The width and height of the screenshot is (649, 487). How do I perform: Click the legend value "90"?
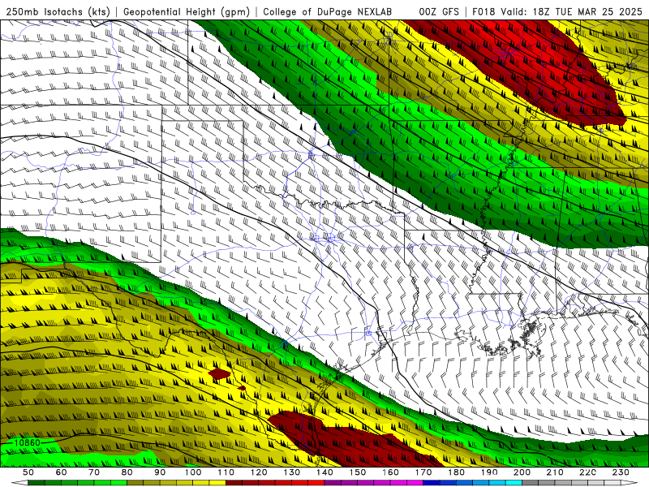pos(160,472)
